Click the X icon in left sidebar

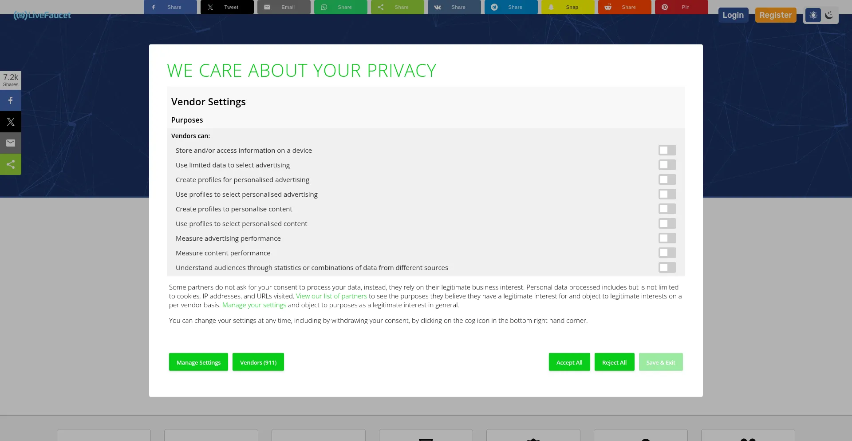point(11,122)
